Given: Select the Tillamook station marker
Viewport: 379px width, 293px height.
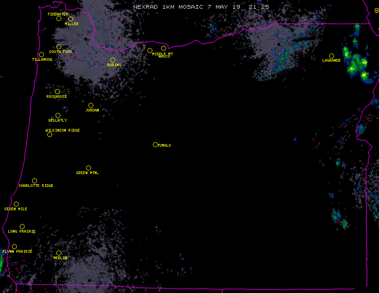Looking at the screenshot, I should (x=41, y=55).
